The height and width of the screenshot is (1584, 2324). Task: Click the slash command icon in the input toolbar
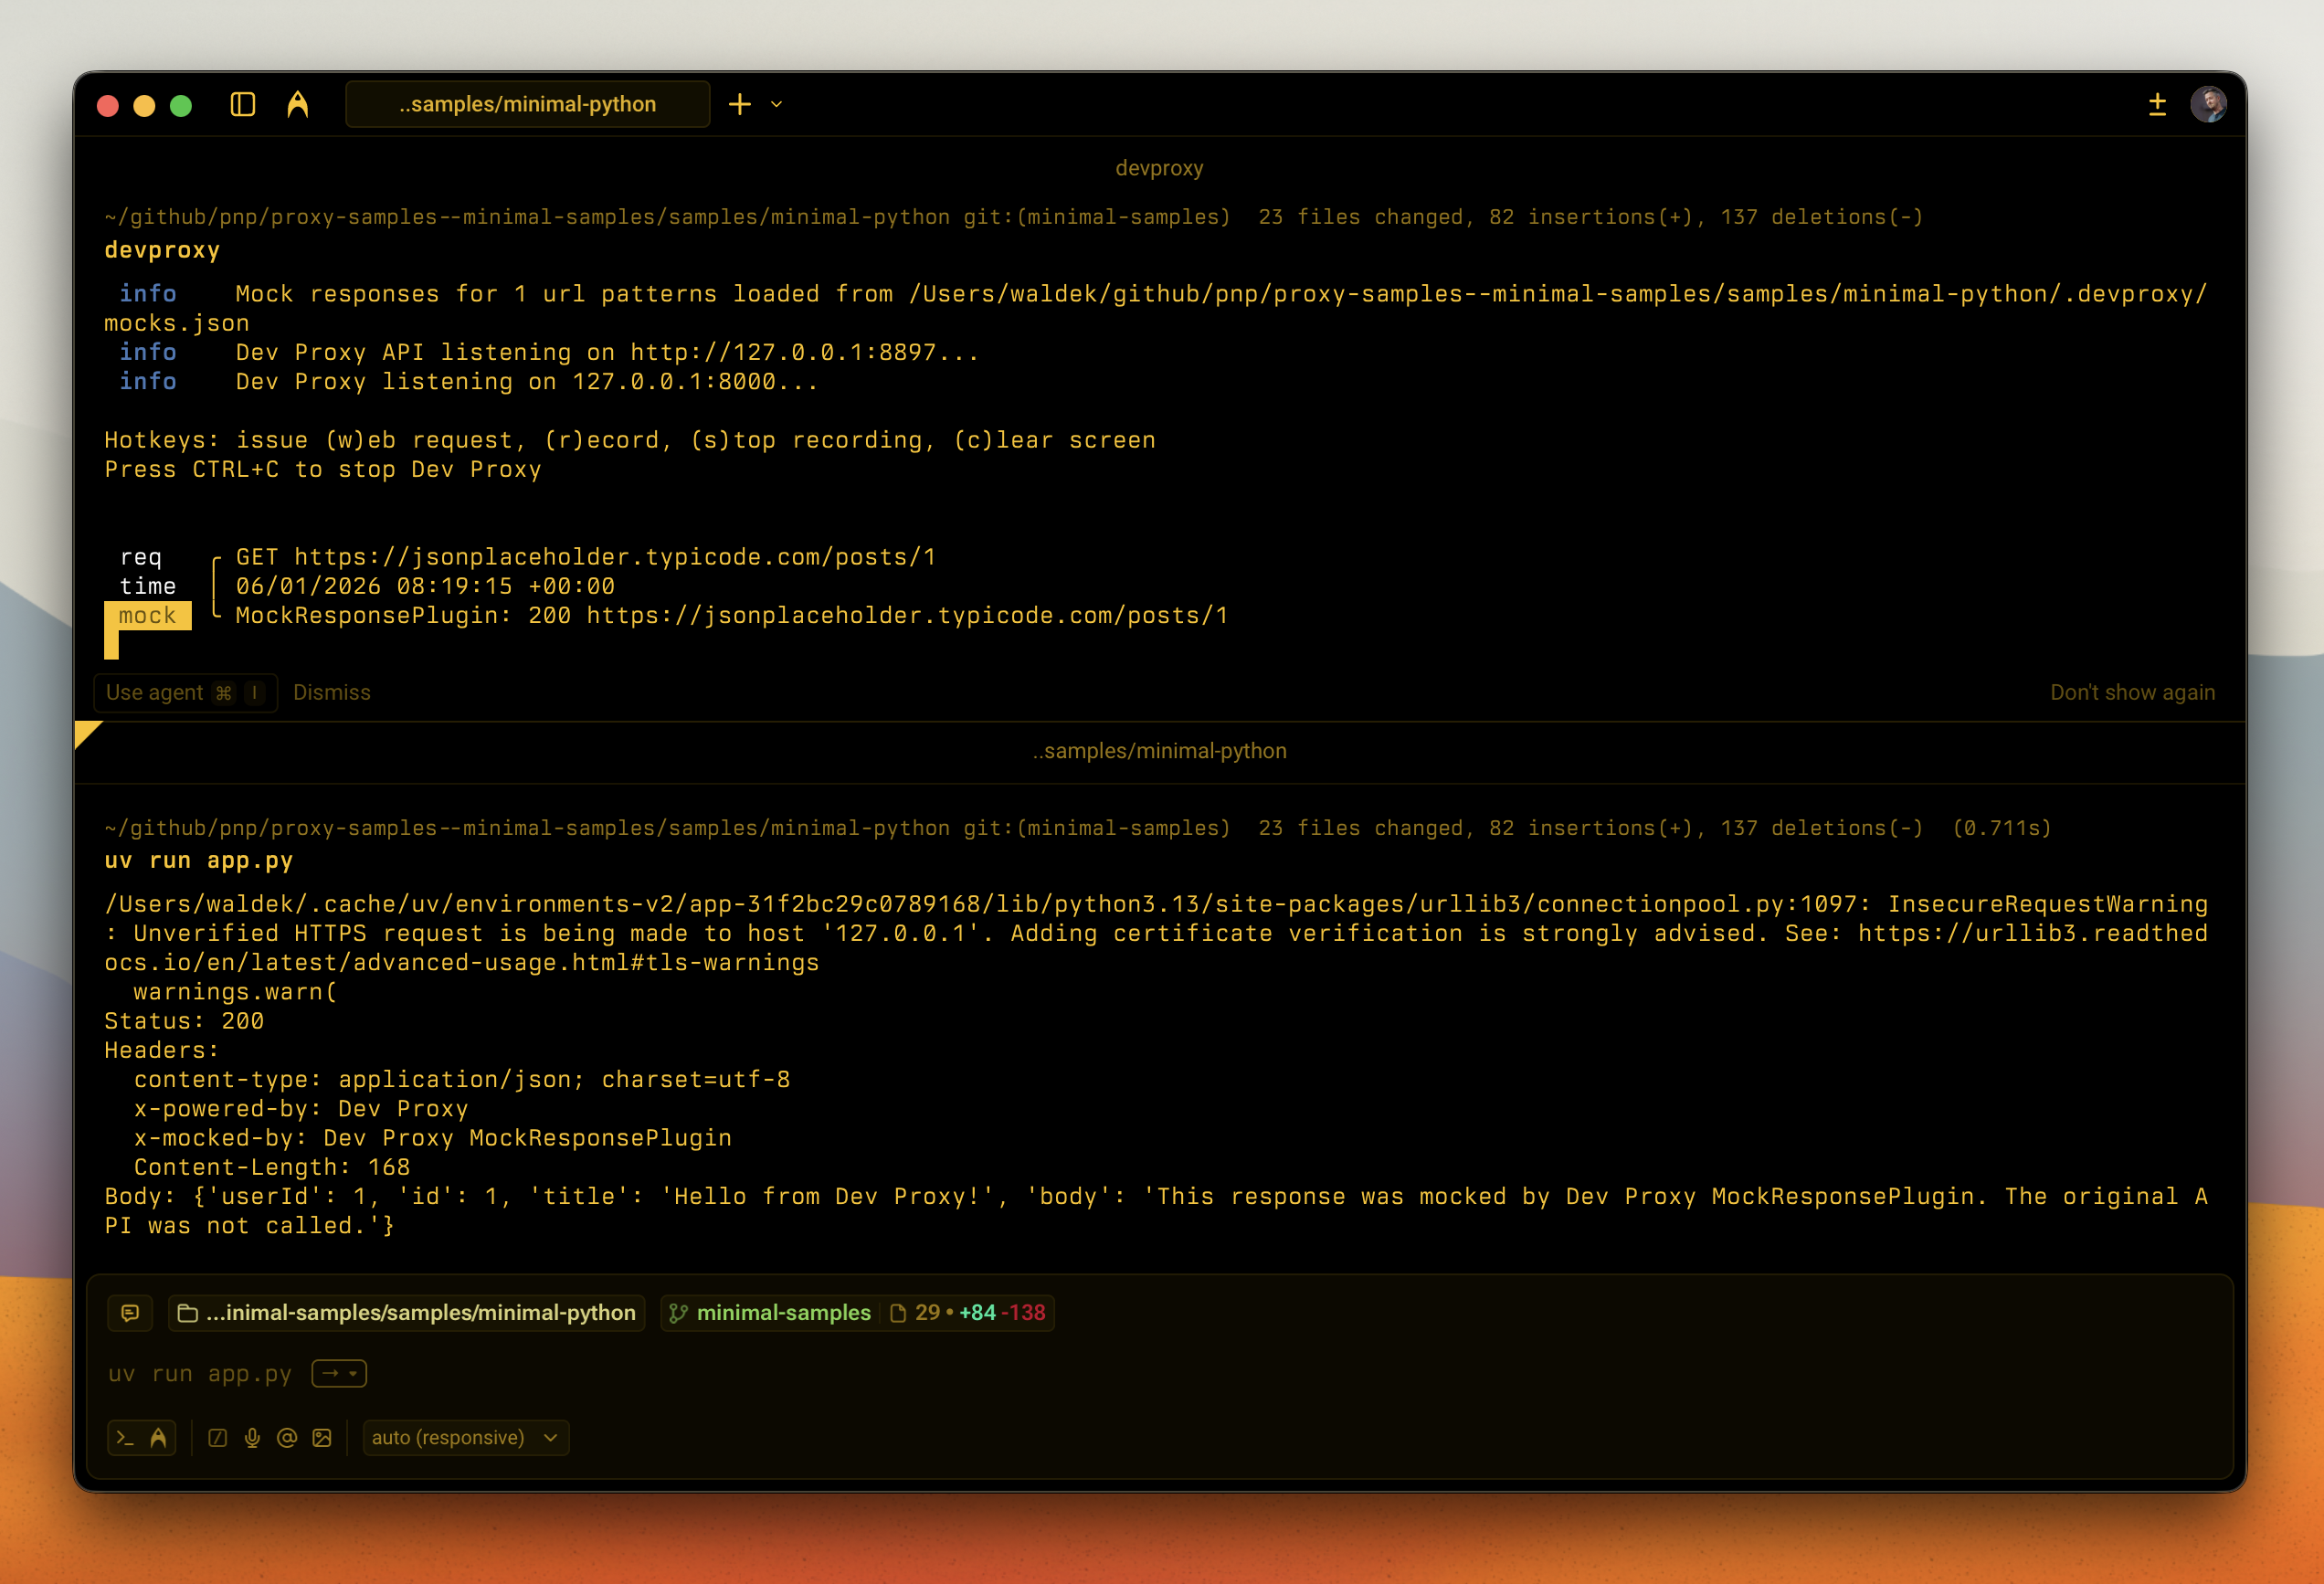[x=217, y=1437]
